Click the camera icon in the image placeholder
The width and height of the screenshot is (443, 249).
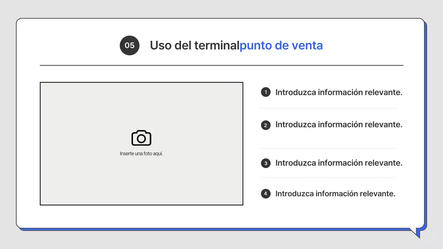[x=141, y=138]
